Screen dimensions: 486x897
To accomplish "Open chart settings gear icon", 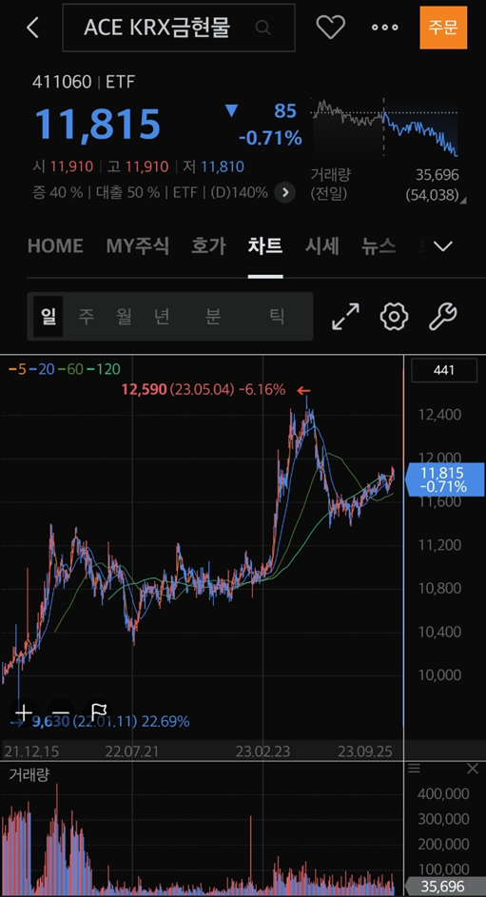I will point(394,317).
